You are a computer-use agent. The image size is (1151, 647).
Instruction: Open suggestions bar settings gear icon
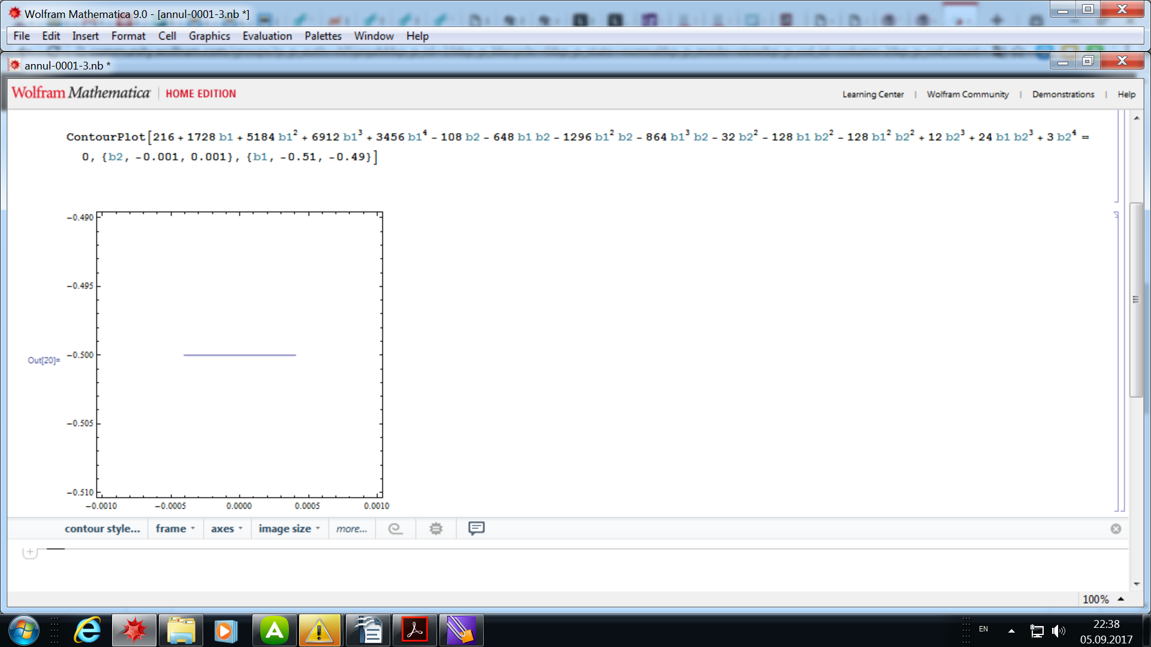pyautogui.click(x=436, y=528)
